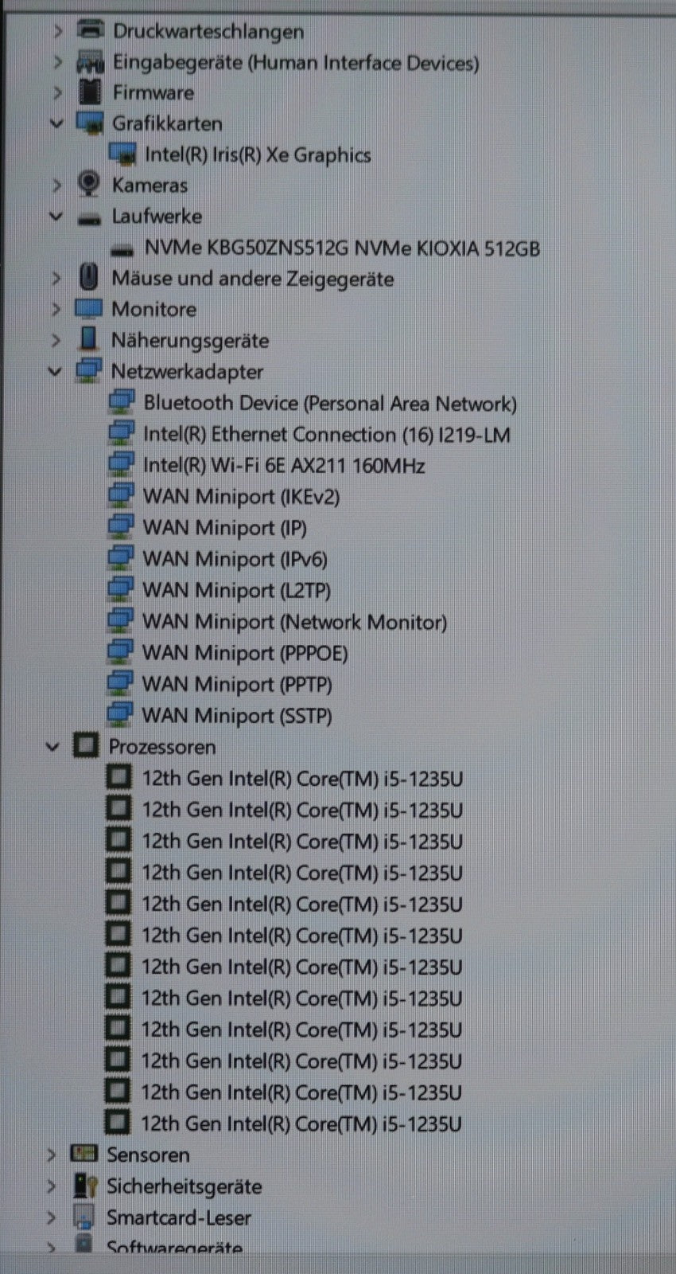Collapse the Netzwerkadapter category
The image size is (676, 1274).
point(55,371)
